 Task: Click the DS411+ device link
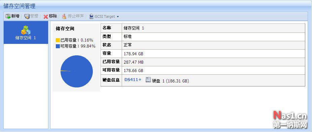[133, 80]
